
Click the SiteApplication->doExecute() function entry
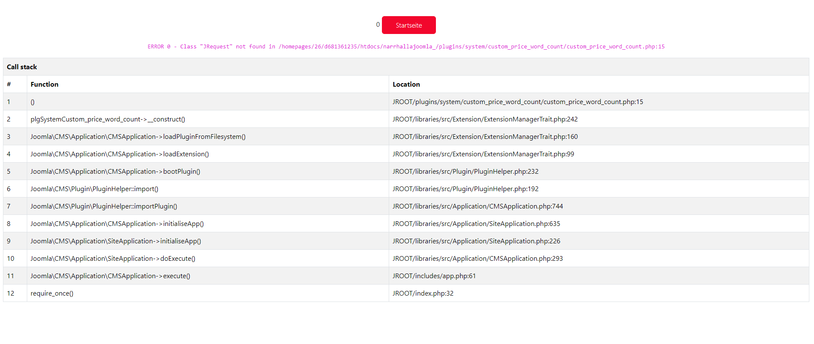click(113, 259)
